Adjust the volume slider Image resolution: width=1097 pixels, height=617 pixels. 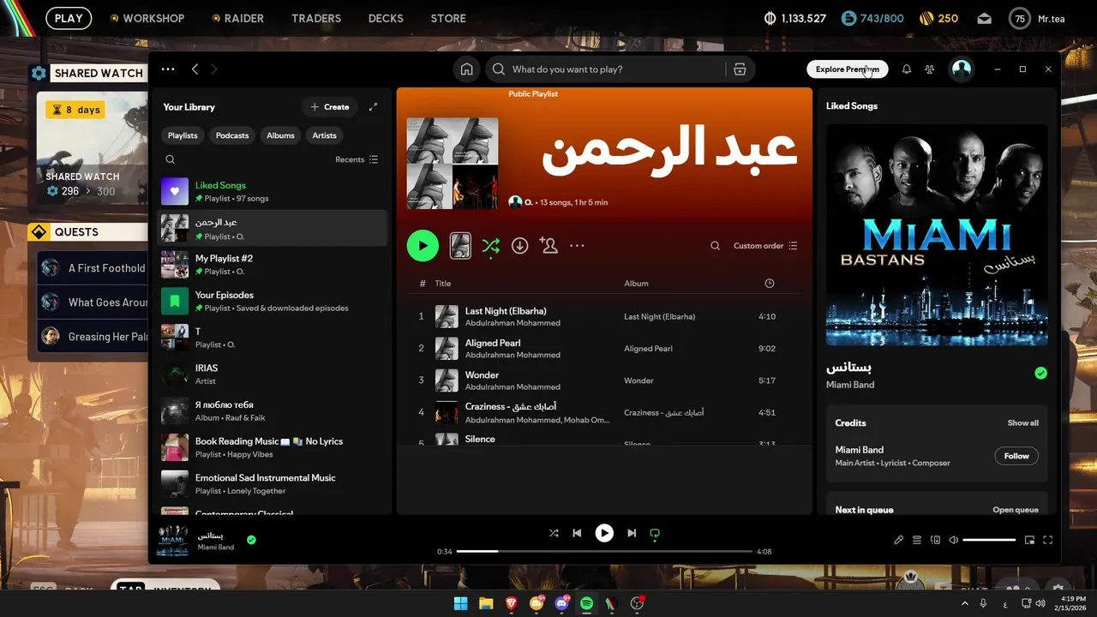(x=989, y=540)
